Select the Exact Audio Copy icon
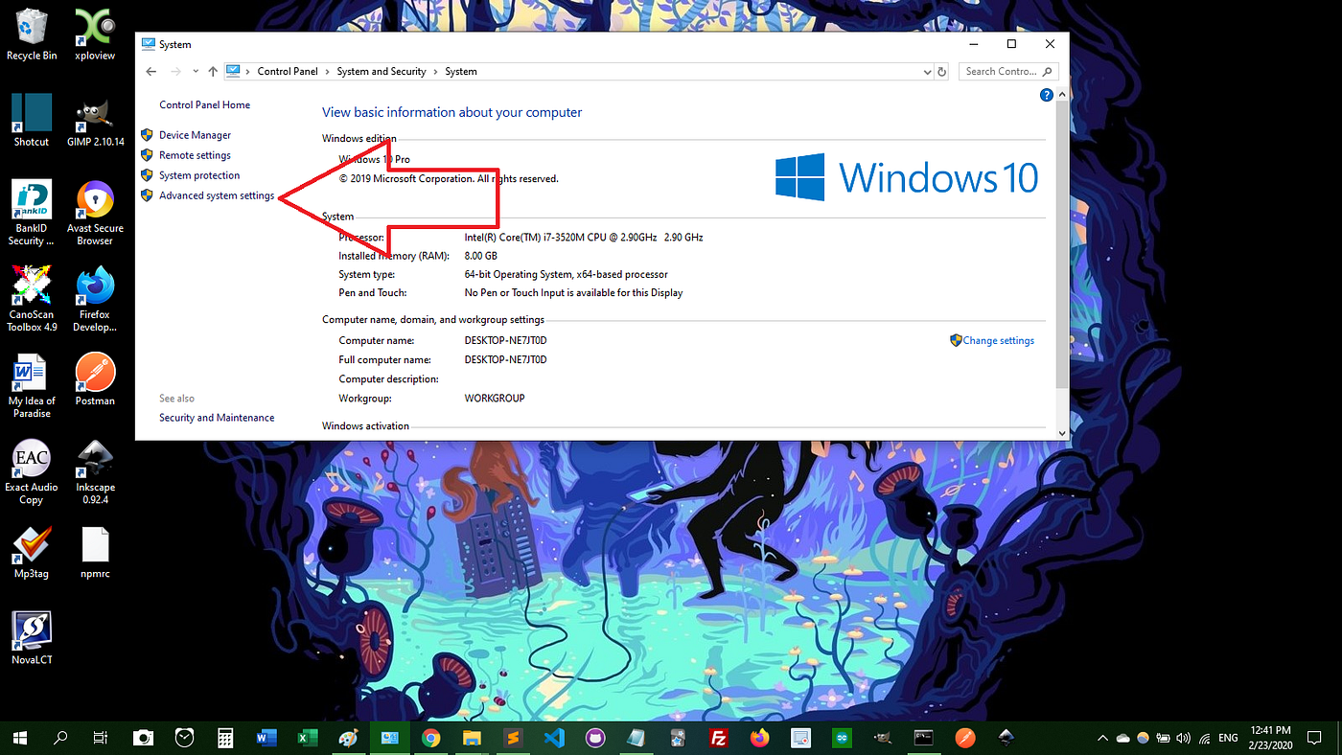The height and width of the screenshot is (755, 1342). coord(32,471)
